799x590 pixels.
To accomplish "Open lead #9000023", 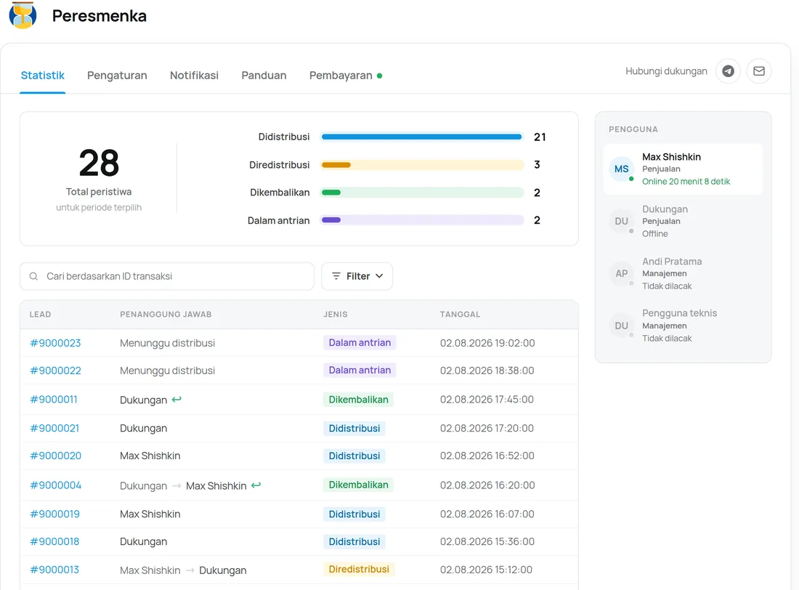I will pos(55,343).
